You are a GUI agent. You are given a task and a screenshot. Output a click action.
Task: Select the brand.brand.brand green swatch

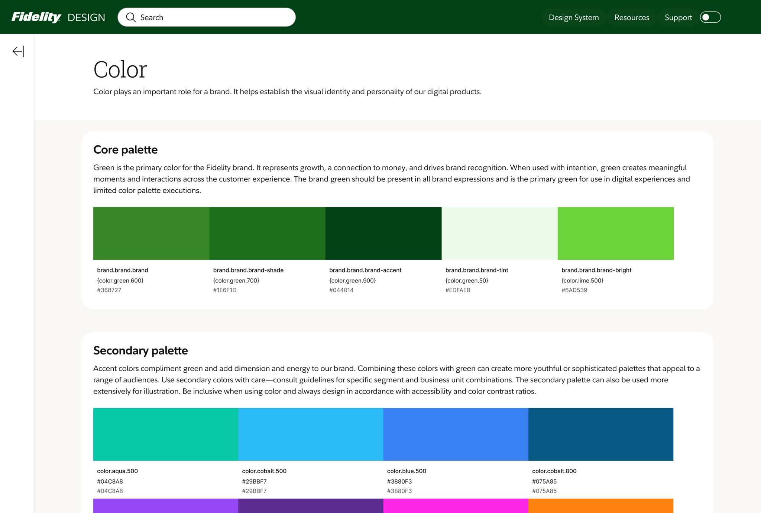151,233
